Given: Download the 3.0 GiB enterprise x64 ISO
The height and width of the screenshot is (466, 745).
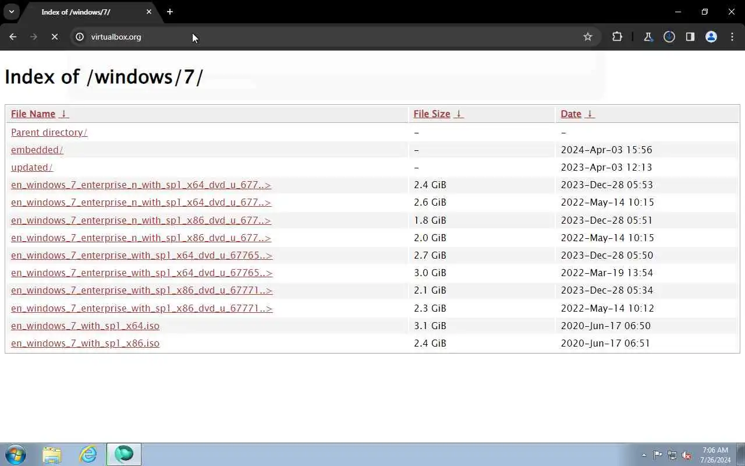Looking at the screenshot, I should click(x=141, y=273).
